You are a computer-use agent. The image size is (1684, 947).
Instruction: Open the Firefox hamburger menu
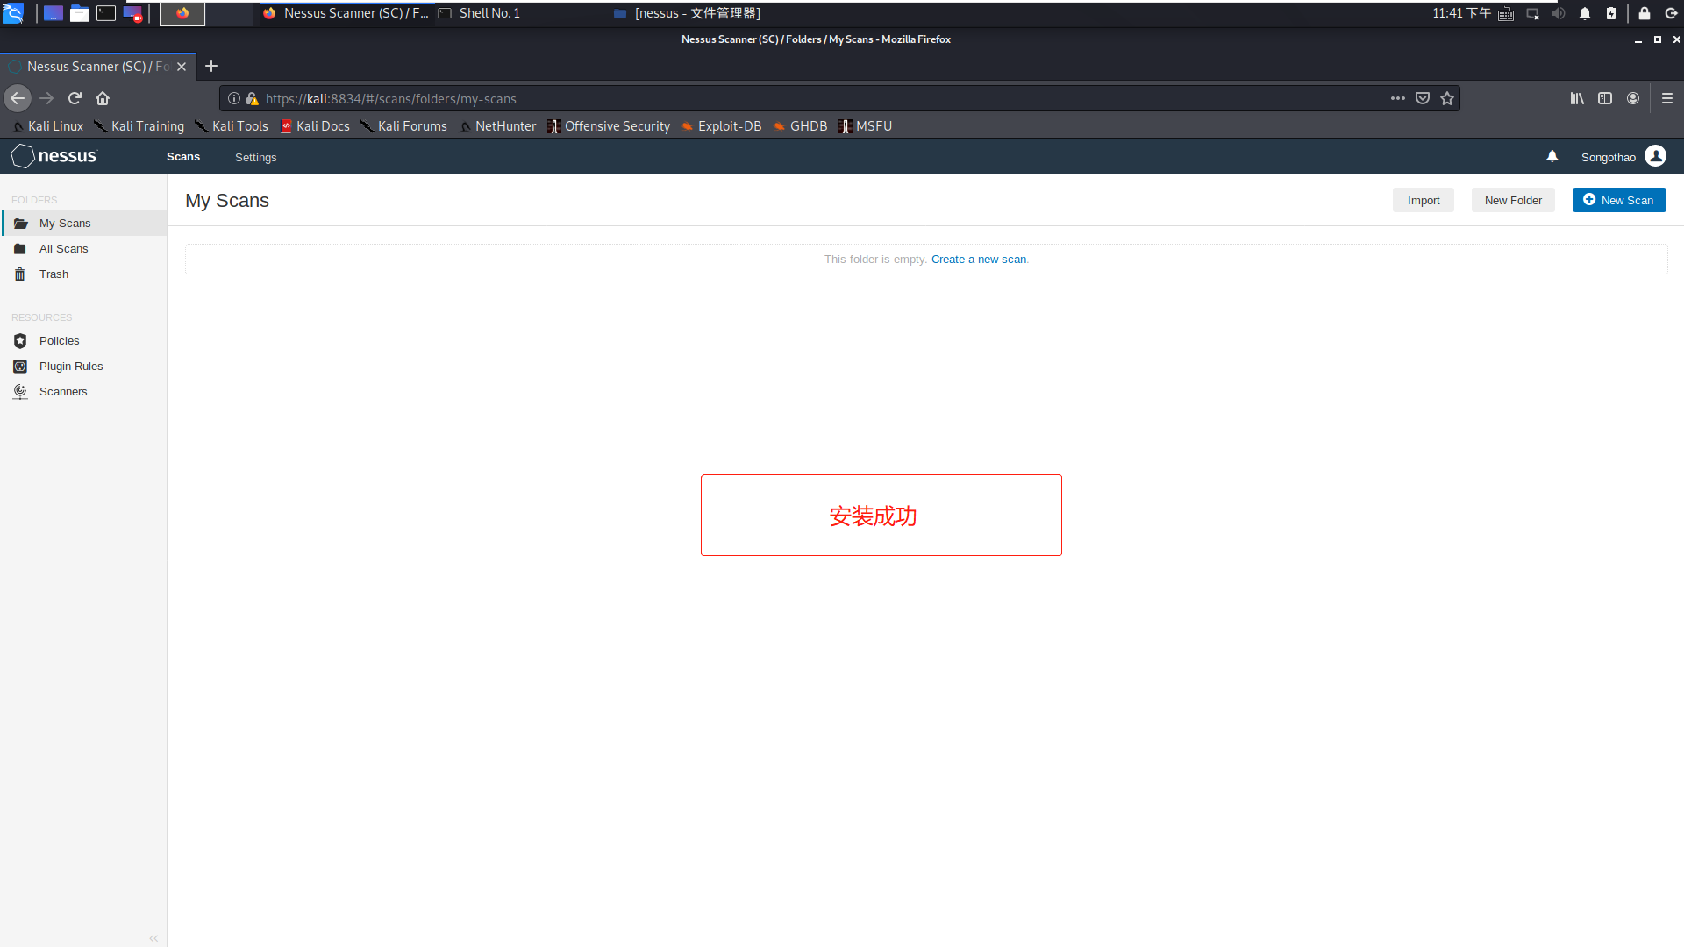click(1667, 98)
